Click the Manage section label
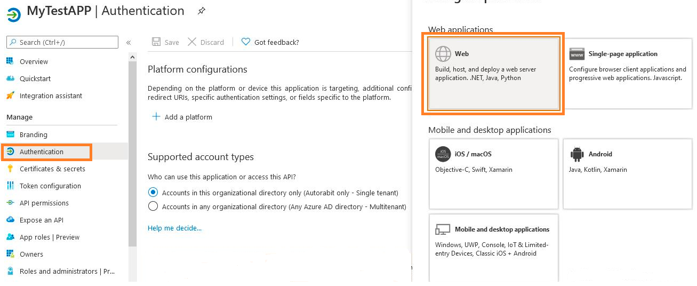Viewport: 697px width, 286px height. pos(19,117)
